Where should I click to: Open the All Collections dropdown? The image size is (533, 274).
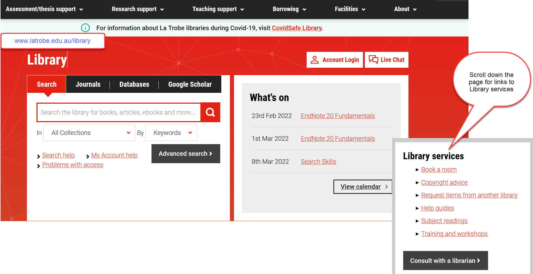click(x=89, y=133)
